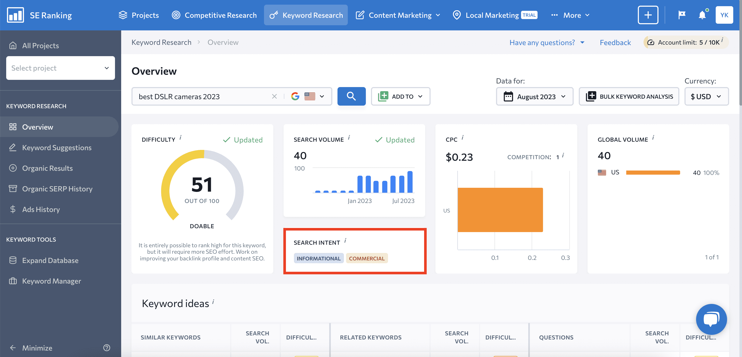Open the YK user avatar menu
This screenshot has height=357, width=742.
[x=724, y=15]
